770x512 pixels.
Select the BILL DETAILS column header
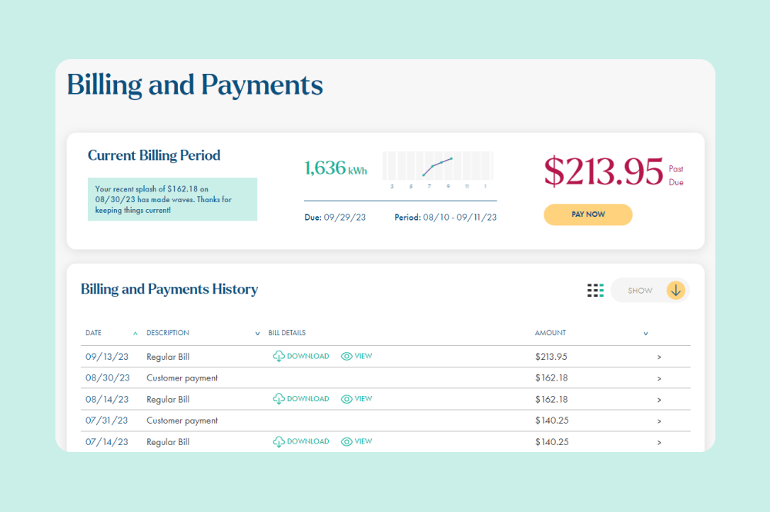tap(286, 333)
